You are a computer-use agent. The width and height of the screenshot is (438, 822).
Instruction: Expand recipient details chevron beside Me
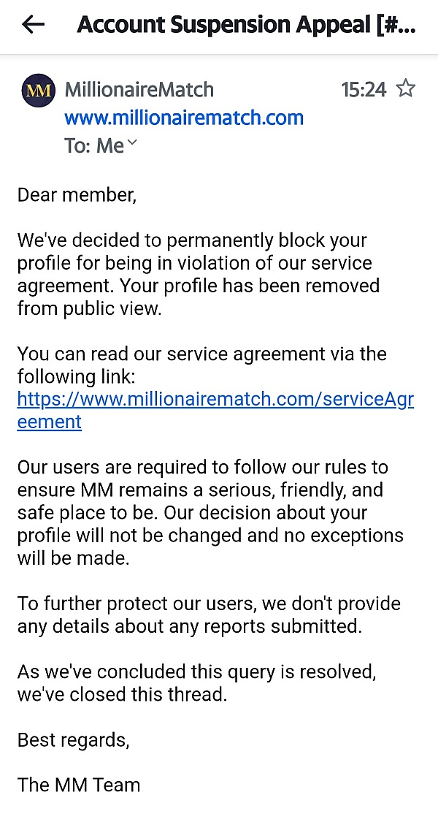pos(131,143)
